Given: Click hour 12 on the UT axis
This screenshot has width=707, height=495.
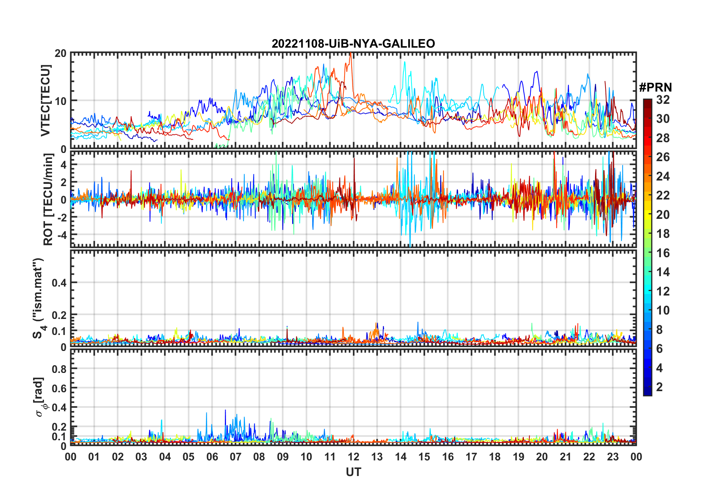Looking at the screenshot, I should click(353, 457).
